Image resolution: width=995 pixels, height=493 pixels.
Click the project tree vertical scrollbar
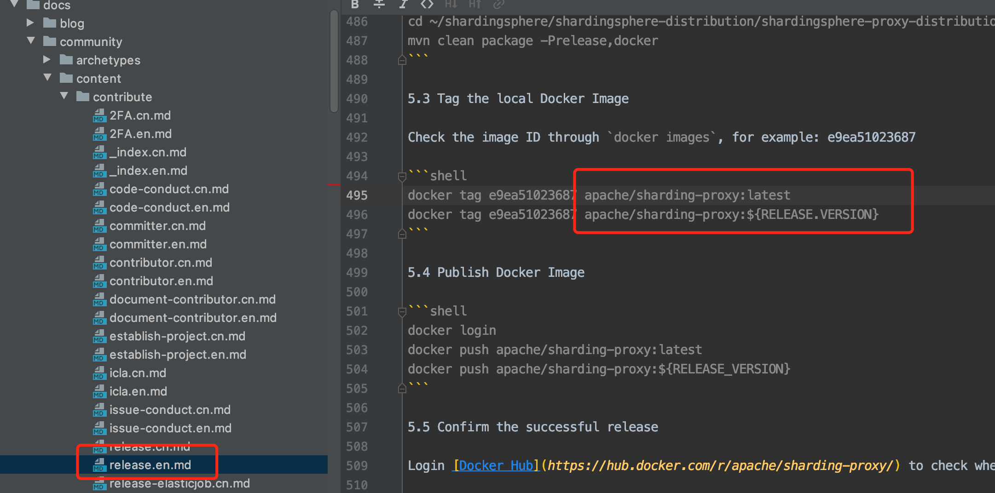coord(334,61)
